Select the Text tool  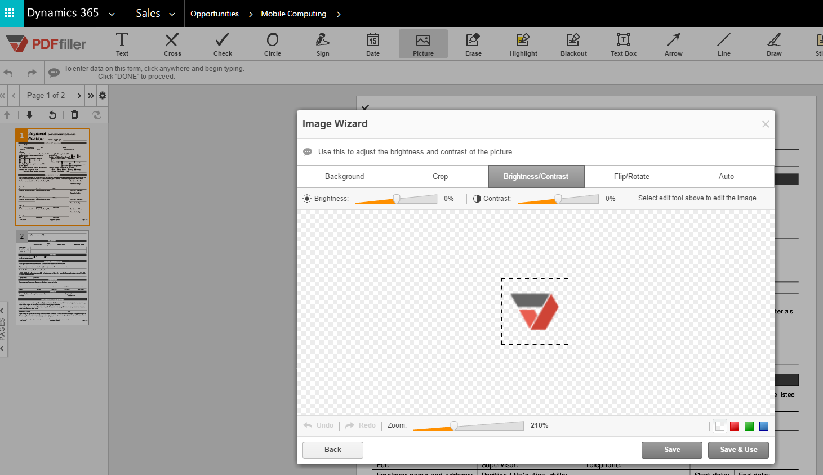tap(122, 44)
